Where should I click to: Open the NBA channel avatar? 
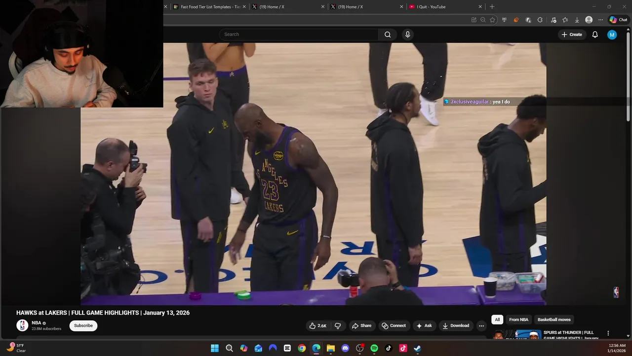coord(22,325)
